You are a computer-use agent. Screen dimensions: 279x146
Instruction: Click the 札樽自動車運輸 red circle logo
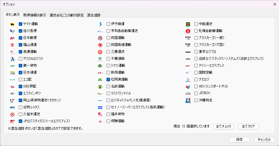(188, 31)
